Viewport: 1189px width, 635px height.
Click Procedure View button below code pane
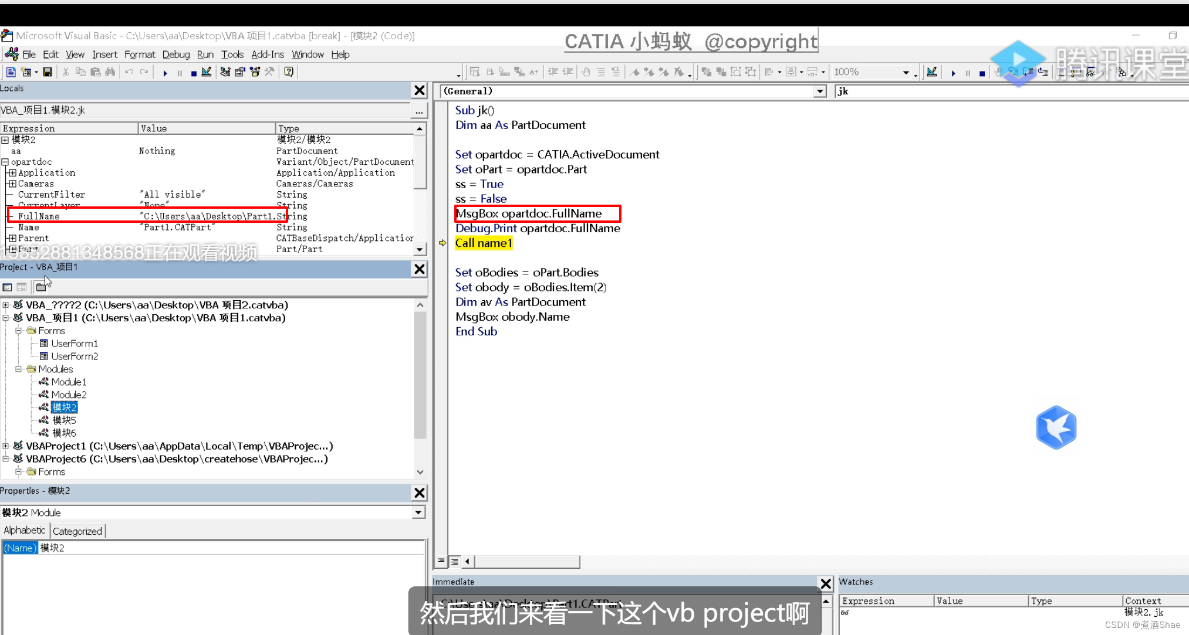(x=441, y=561)
